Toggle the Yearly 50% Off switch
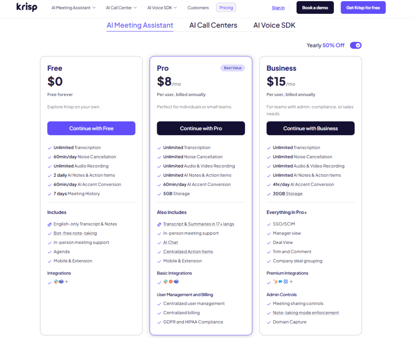Image resolution: width=415 pixels, height=338 pixels. (356, 45)
